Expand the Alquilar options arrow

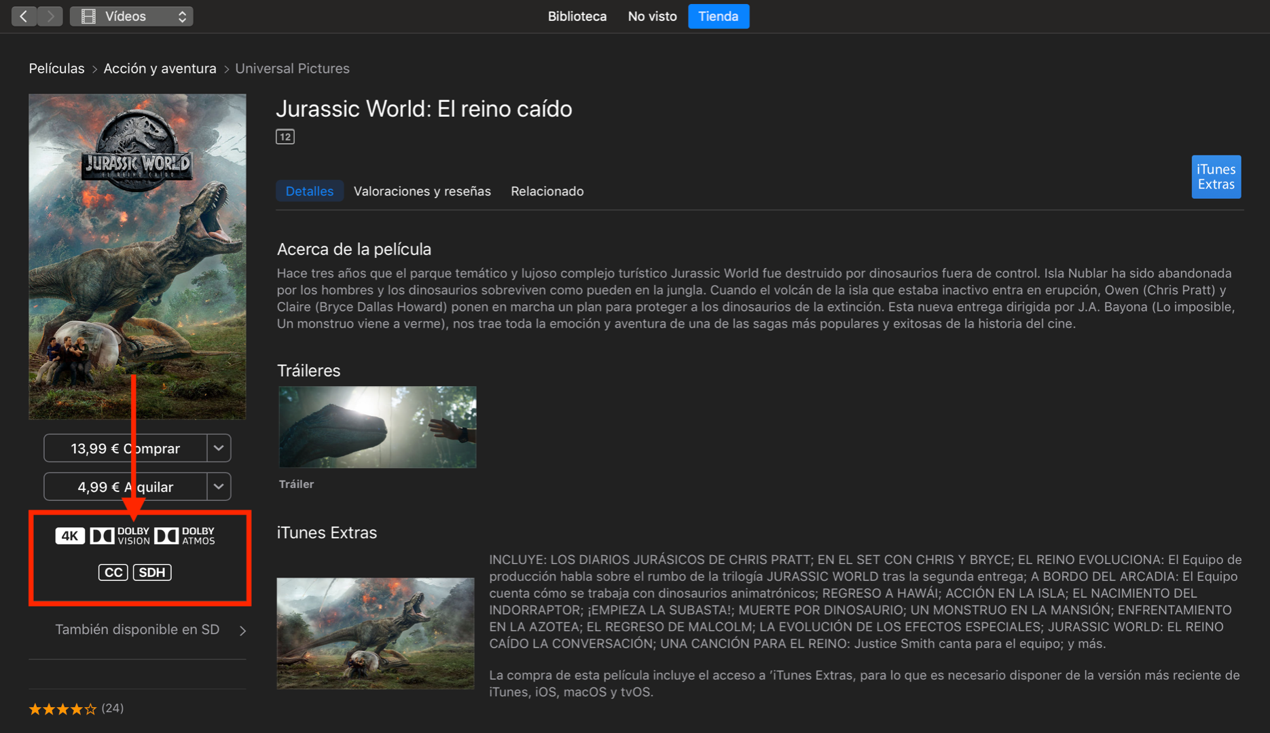[219, 487]
